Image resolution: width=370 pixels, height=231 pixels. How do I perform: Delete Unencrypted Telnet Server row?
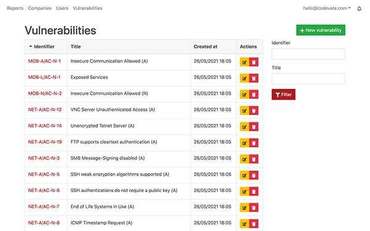click(x=253, y=127)
